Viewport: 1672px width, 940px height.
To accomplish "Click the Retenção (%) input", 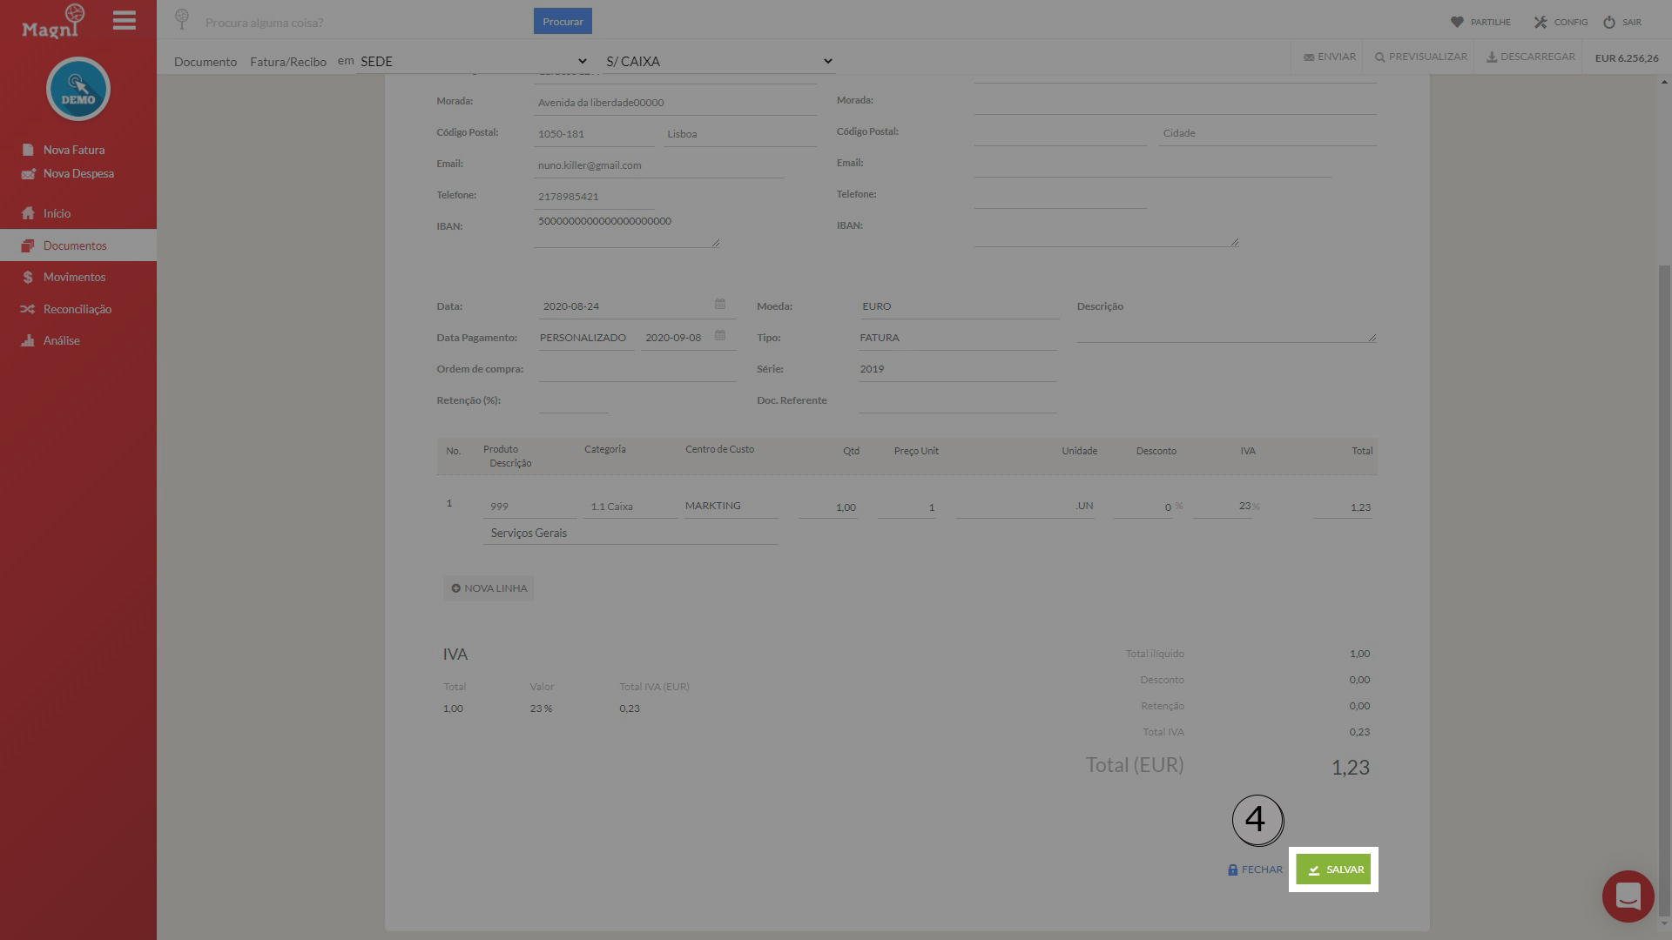I will pyautogui.click(x=573, y=401).
